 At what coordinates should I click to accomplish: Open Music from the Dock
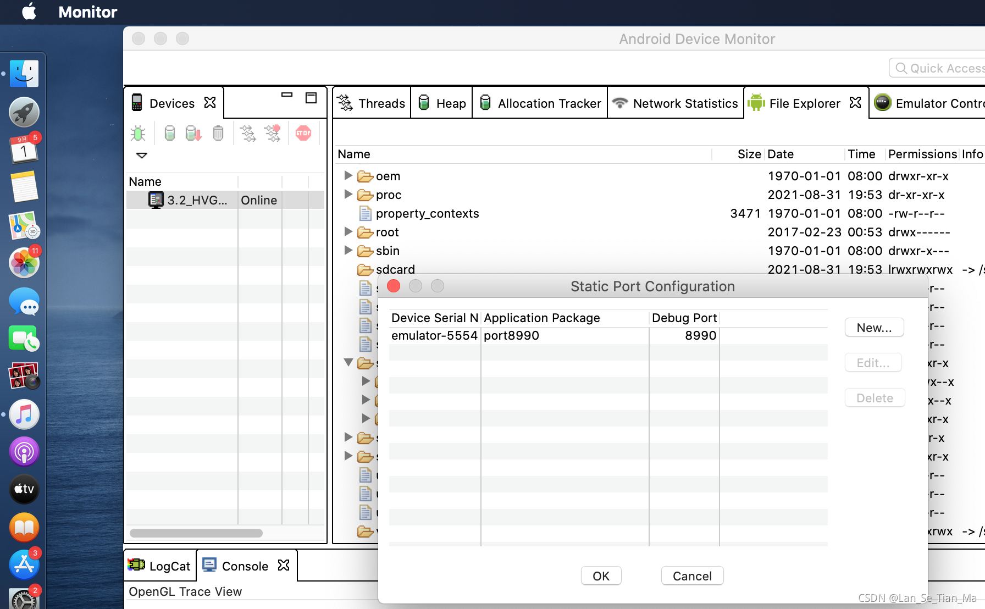point(24,414)
